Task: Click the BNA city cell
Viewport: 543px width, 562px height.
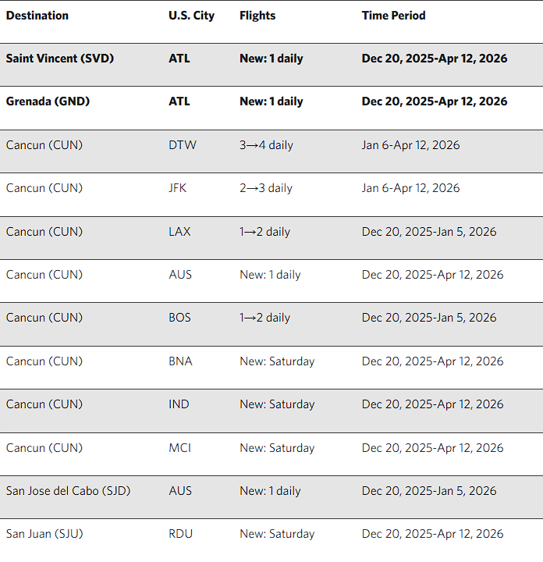Action: (180, 361)
